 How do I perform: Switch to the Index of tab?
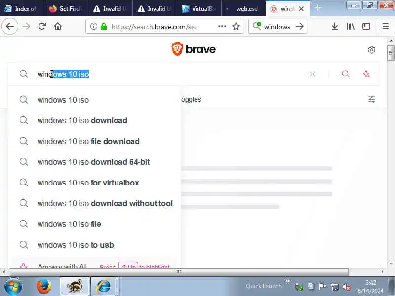pos(22,8)
